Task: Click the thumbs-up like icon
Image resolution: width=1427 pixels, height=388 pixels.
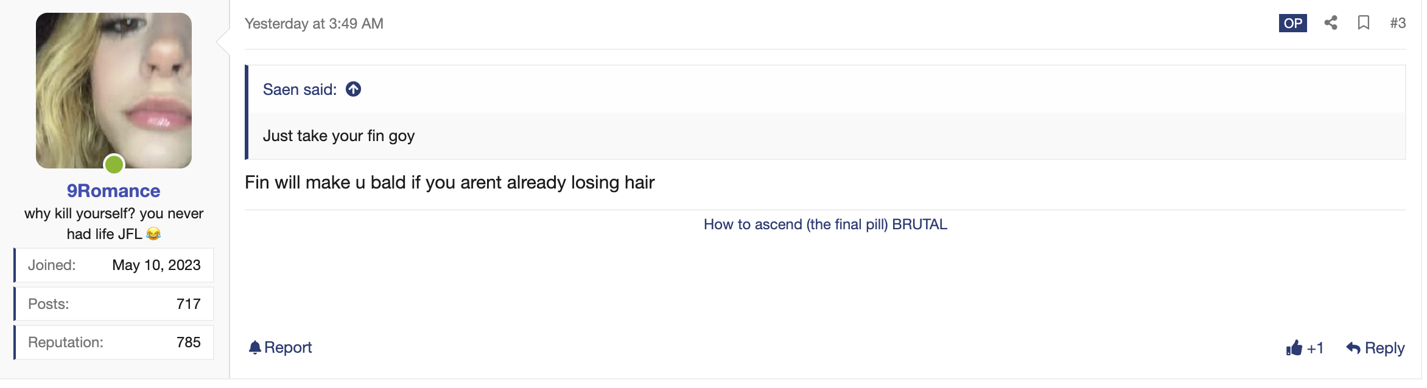Action: (x=1294, y=348)
